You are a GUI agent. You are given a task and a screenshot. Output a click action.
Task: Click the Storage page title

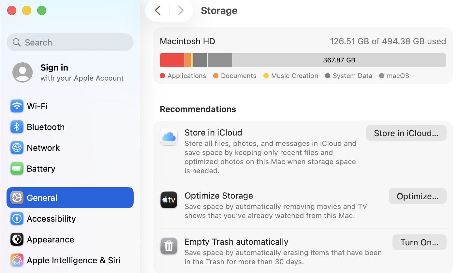pyautogui.click(x=219, y=10)
